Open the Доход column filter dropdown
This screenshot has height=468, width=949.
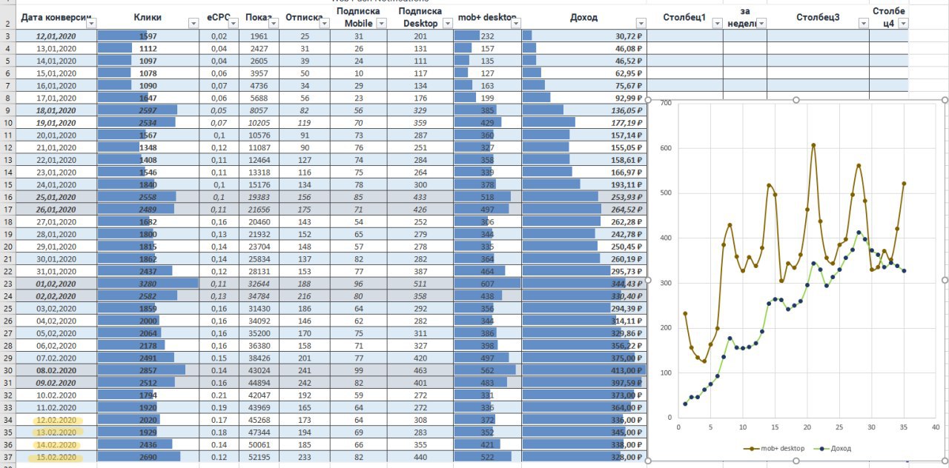(640, 24)
